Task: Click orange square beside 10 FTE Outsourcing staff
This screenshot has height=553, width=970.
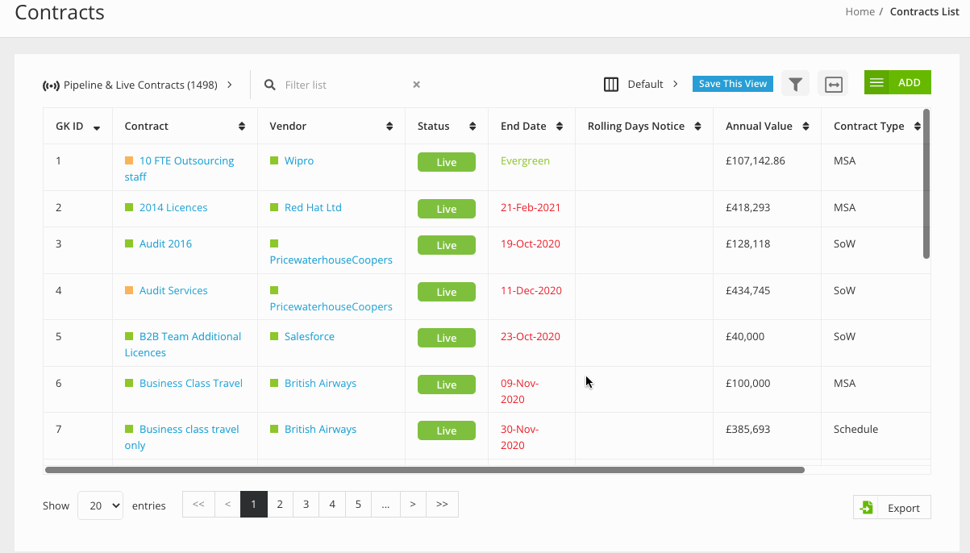Action: (129, 160)
